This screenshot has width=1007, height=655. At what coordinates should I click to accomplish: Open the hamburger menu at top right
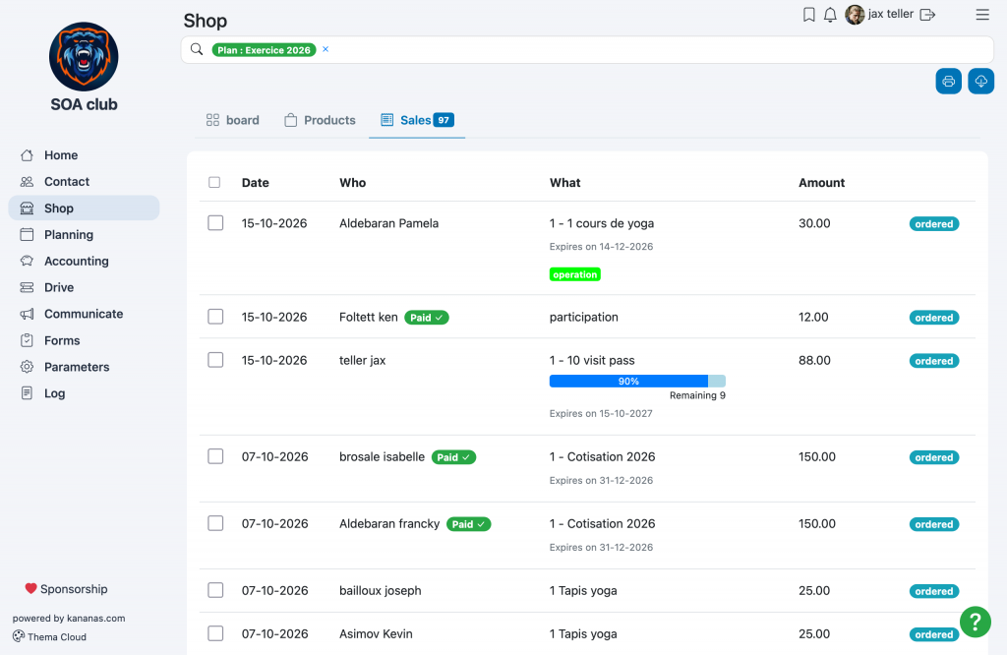[x=982, y=14]
